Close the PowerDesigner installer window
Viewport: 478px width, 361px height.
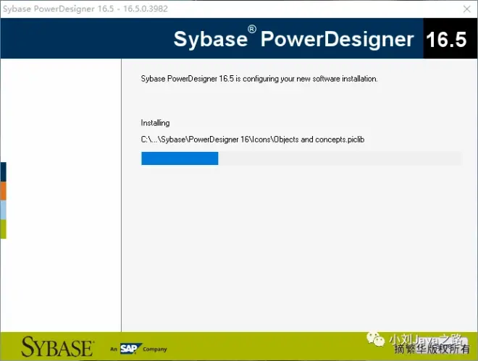point(466,9)
